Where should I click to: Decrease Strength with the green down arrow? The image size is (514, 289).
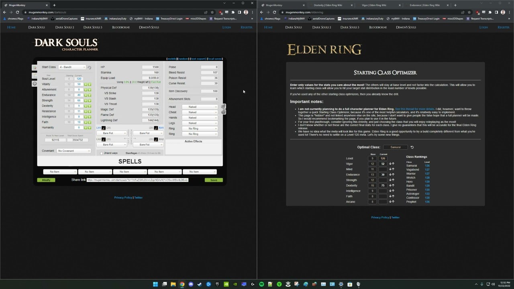86,100
